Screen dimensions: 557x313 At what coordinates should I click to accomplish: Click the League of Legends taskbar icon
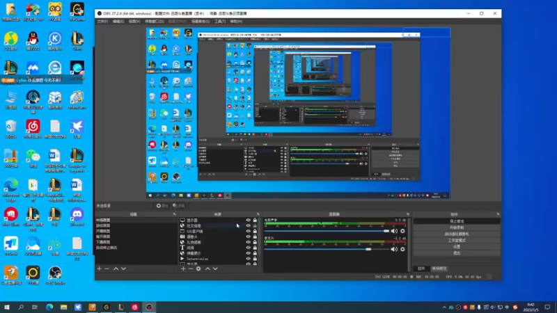(120, 307)
